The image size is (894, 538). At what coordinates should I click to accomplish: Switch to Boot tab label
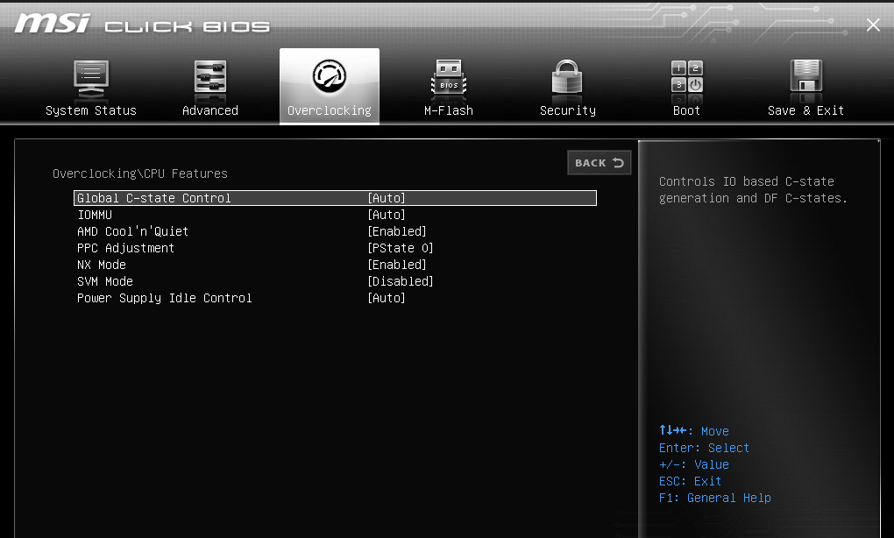point(686,110)
